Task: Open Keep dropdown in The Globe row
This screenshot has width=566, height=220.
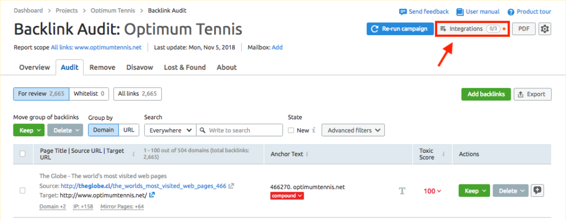Action: tap(474, 191)
